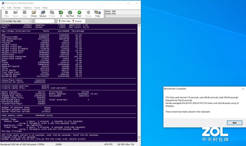Click the message pane scroll up arrow

[139, 26]
